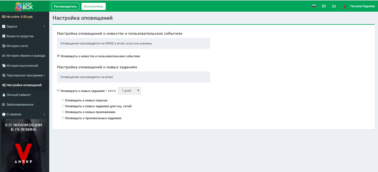Viewport: 378px width, 172px height.
Task: Enable Оповещать о новых опросах
Action: 63,99
